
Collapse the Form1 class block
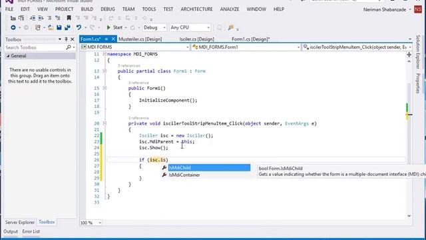105,71
